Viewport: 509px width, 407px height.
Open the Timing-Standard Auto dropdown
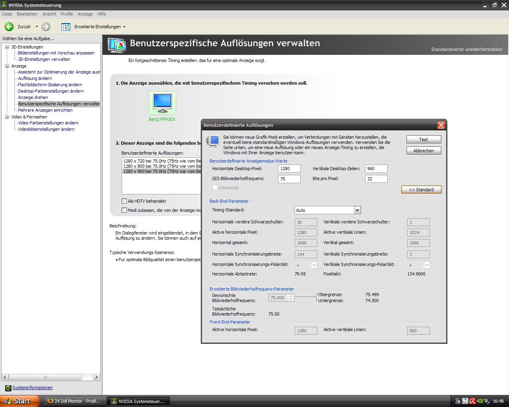357,210
